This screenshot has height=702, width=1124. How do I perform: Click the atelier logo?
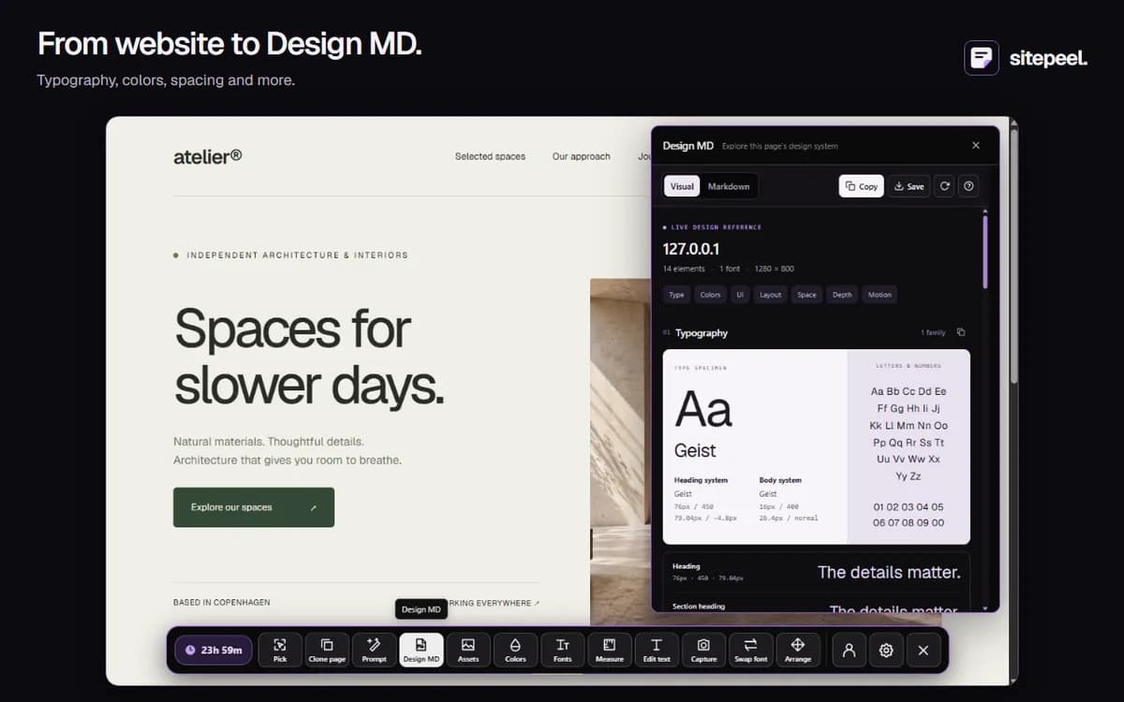click(207, 156)
